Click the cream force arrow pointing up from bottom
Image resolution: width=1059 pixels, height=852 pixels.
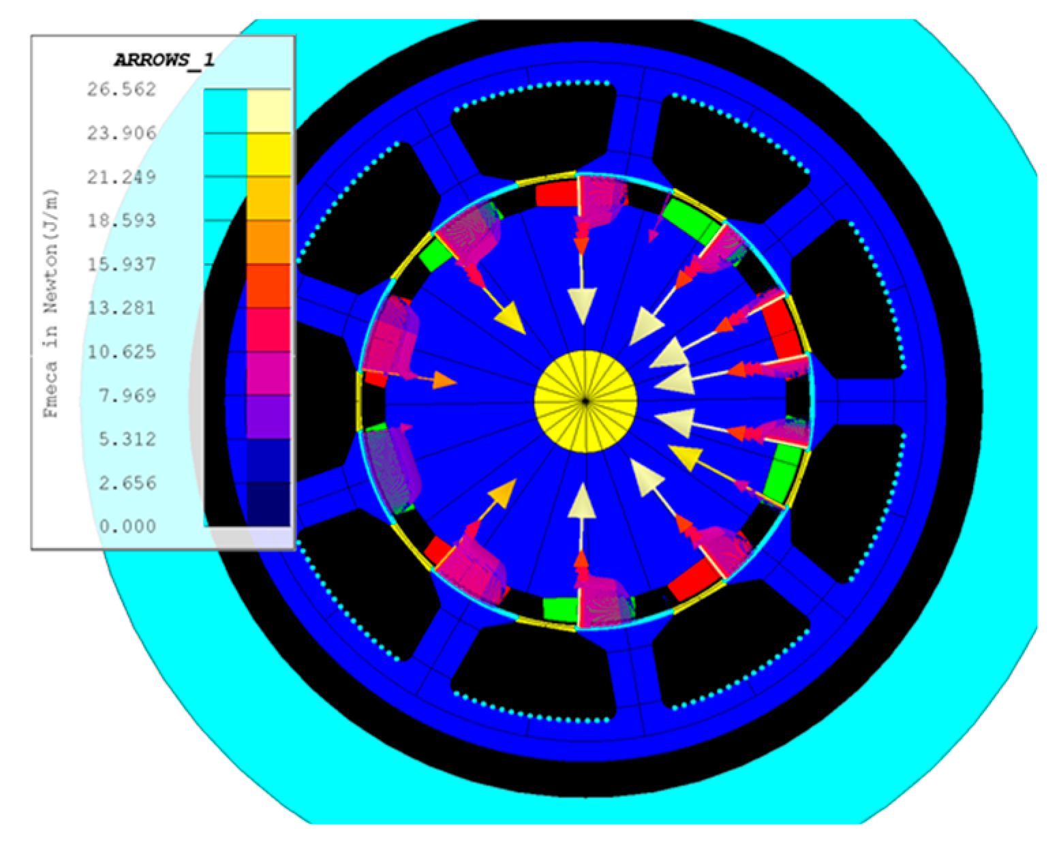pos(581,500)
